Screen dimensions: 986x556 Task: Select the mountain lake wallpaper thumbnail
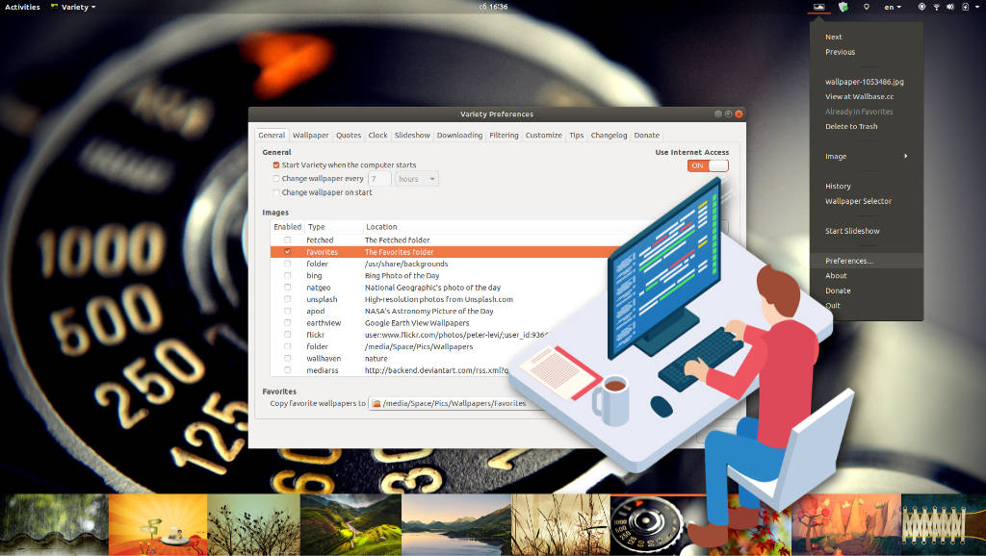tap(456, 524)
